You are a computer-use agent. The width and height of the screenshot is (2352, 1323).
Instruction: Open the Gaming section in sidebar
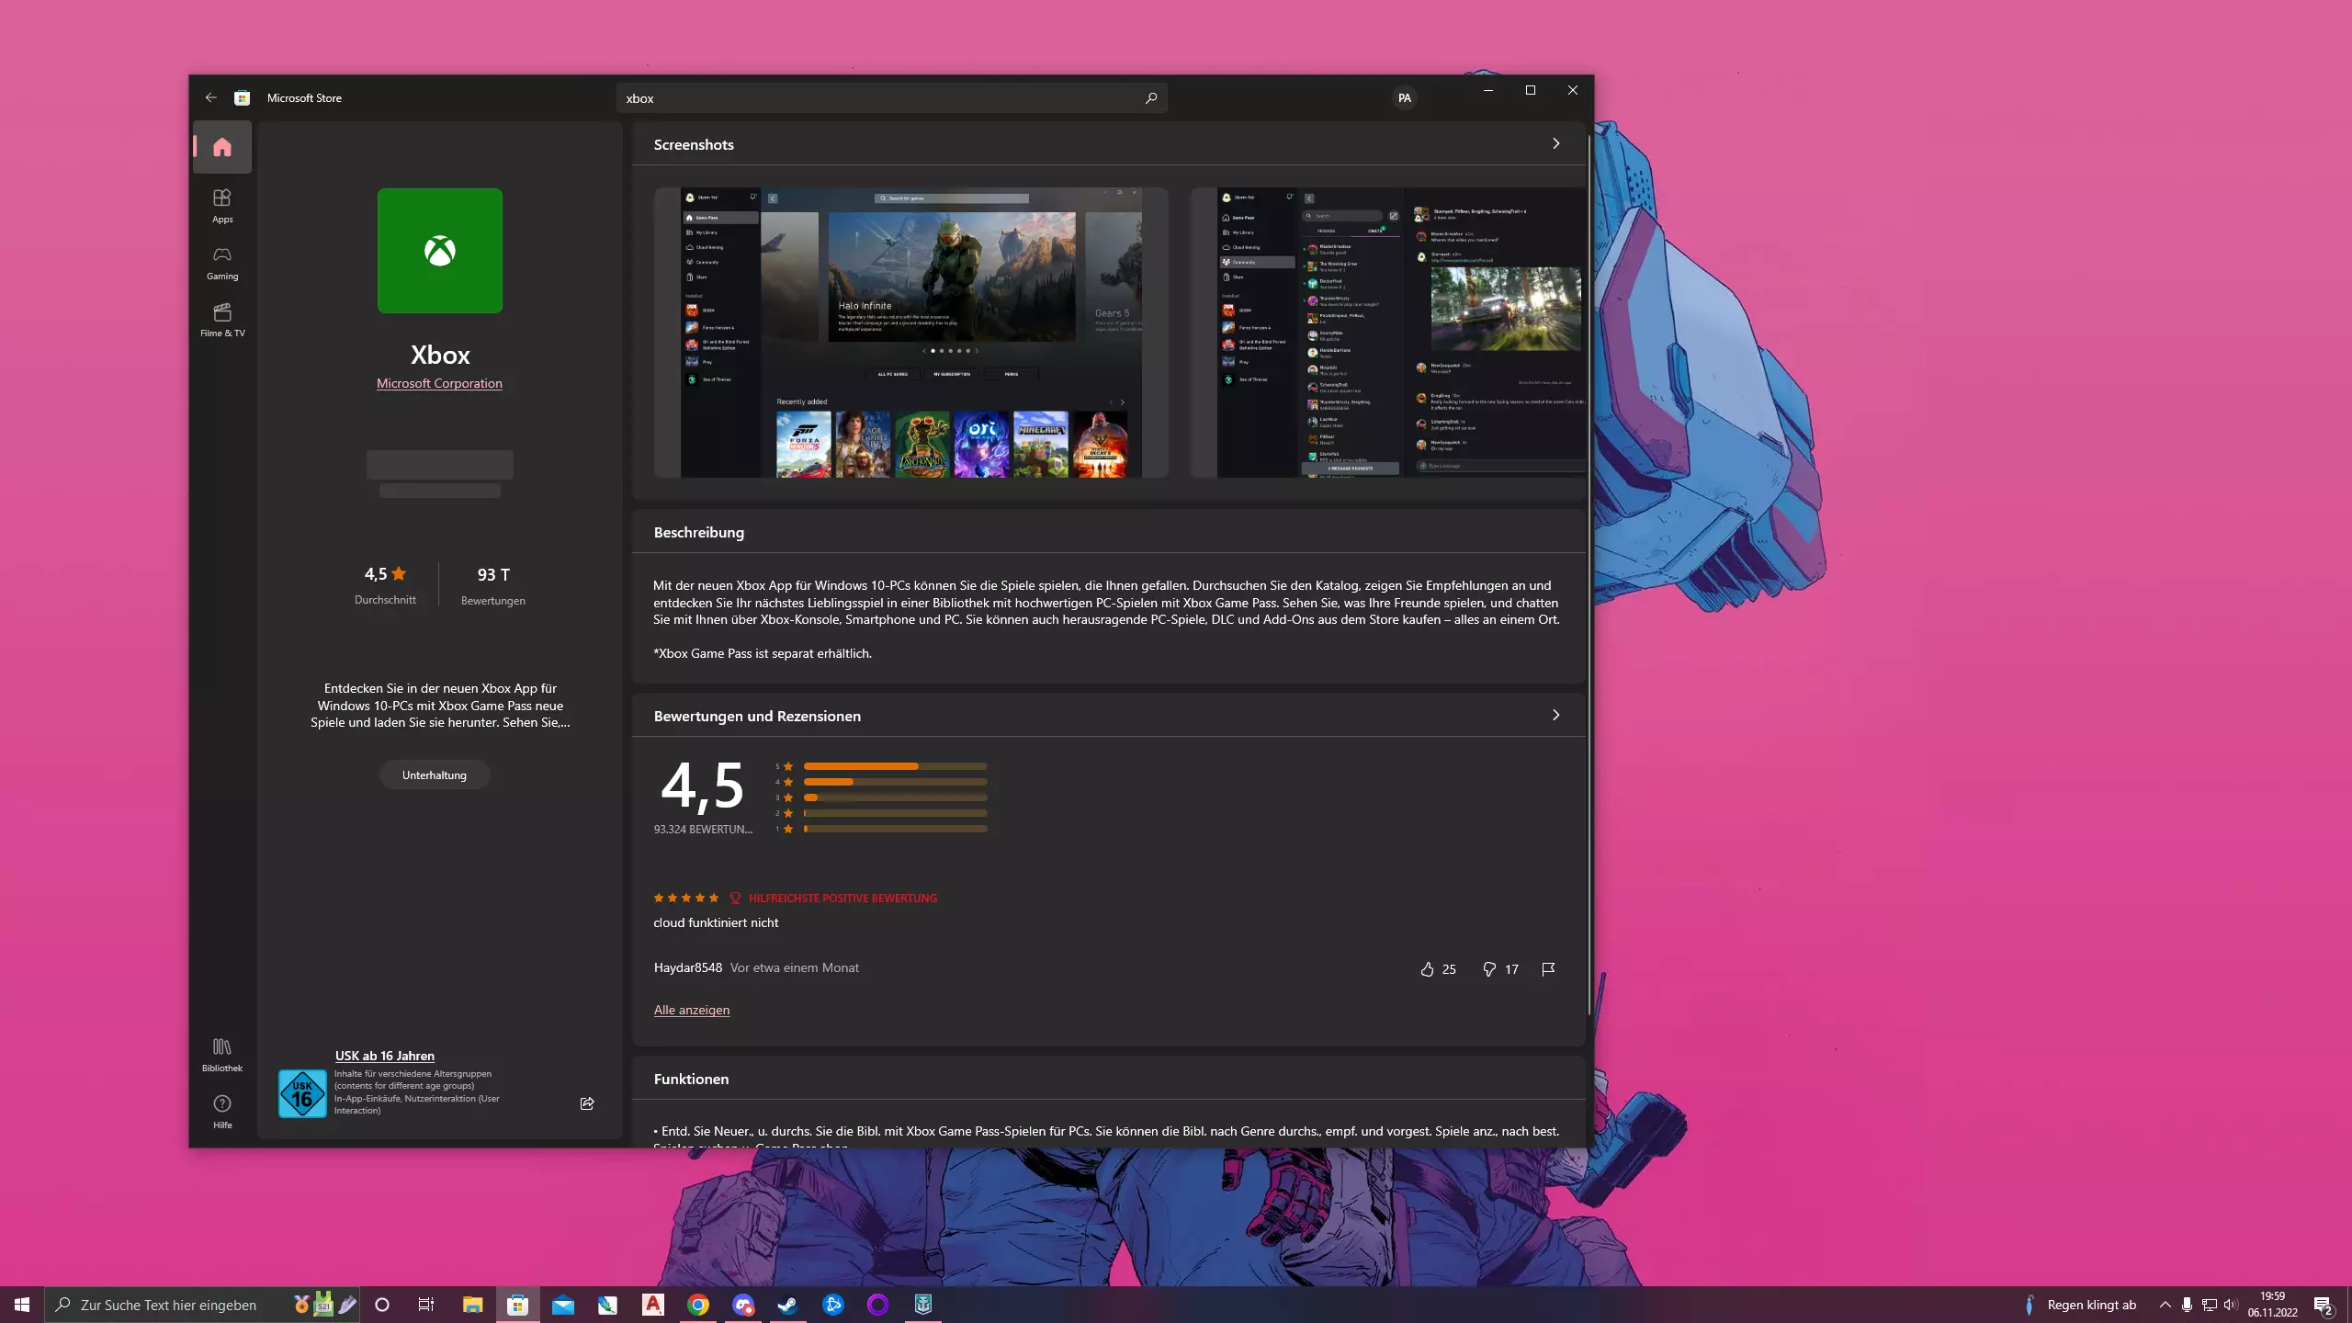click(x=222, y=263)
